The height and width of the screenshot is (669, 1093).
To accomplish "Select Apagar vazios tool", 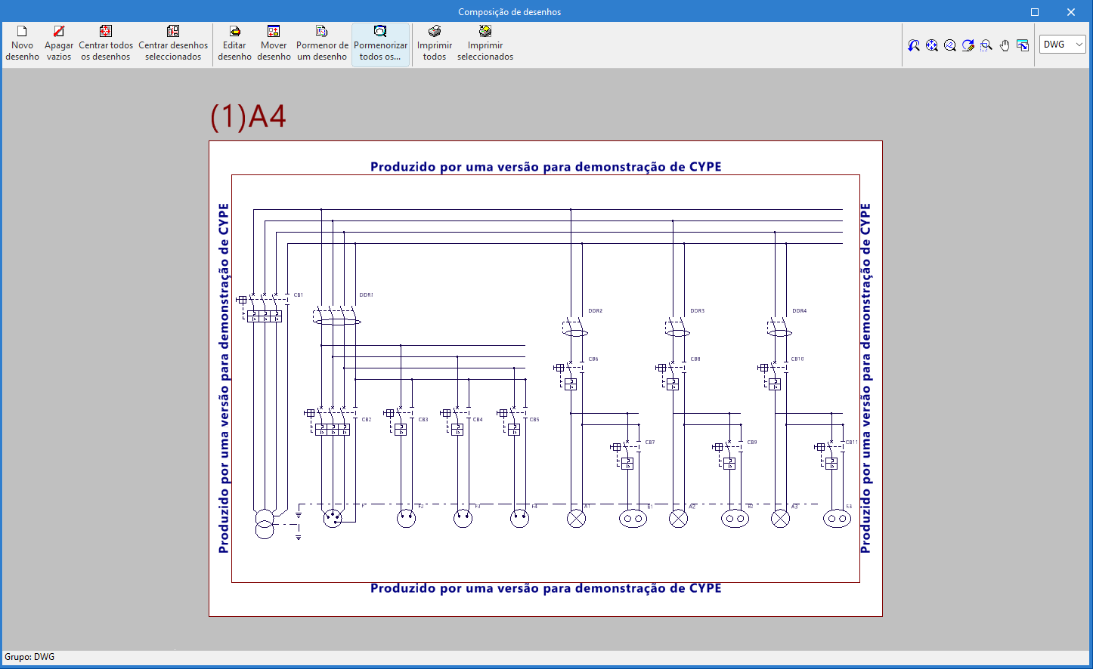I will click(59, 45).
